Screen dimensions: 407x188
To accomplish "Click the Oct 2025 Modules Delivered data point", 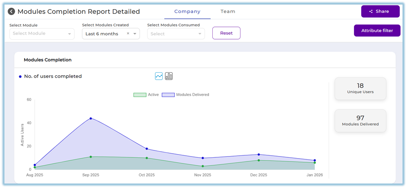I will pyautogui.click(x=147, y=149).
